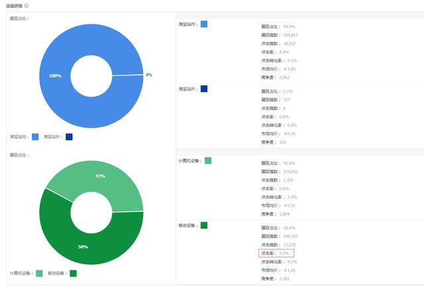Click the 计算机设备 light green swatch in chart legend

39,273
